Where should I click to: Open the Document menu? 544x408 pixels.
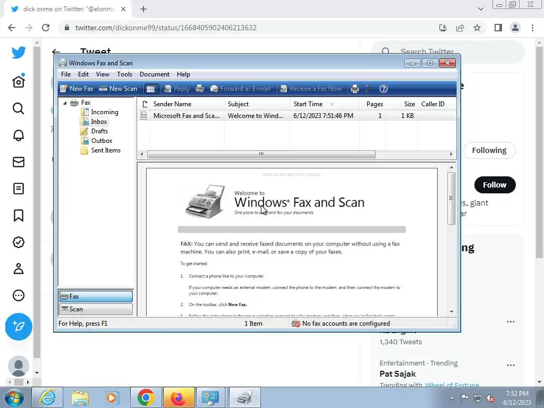pyautogui.click(x=155, y=74)
